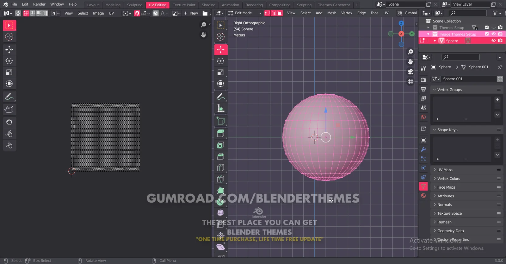Collapse the Shape Keys panel
This screenshot has height=264, width=506.
435,130
